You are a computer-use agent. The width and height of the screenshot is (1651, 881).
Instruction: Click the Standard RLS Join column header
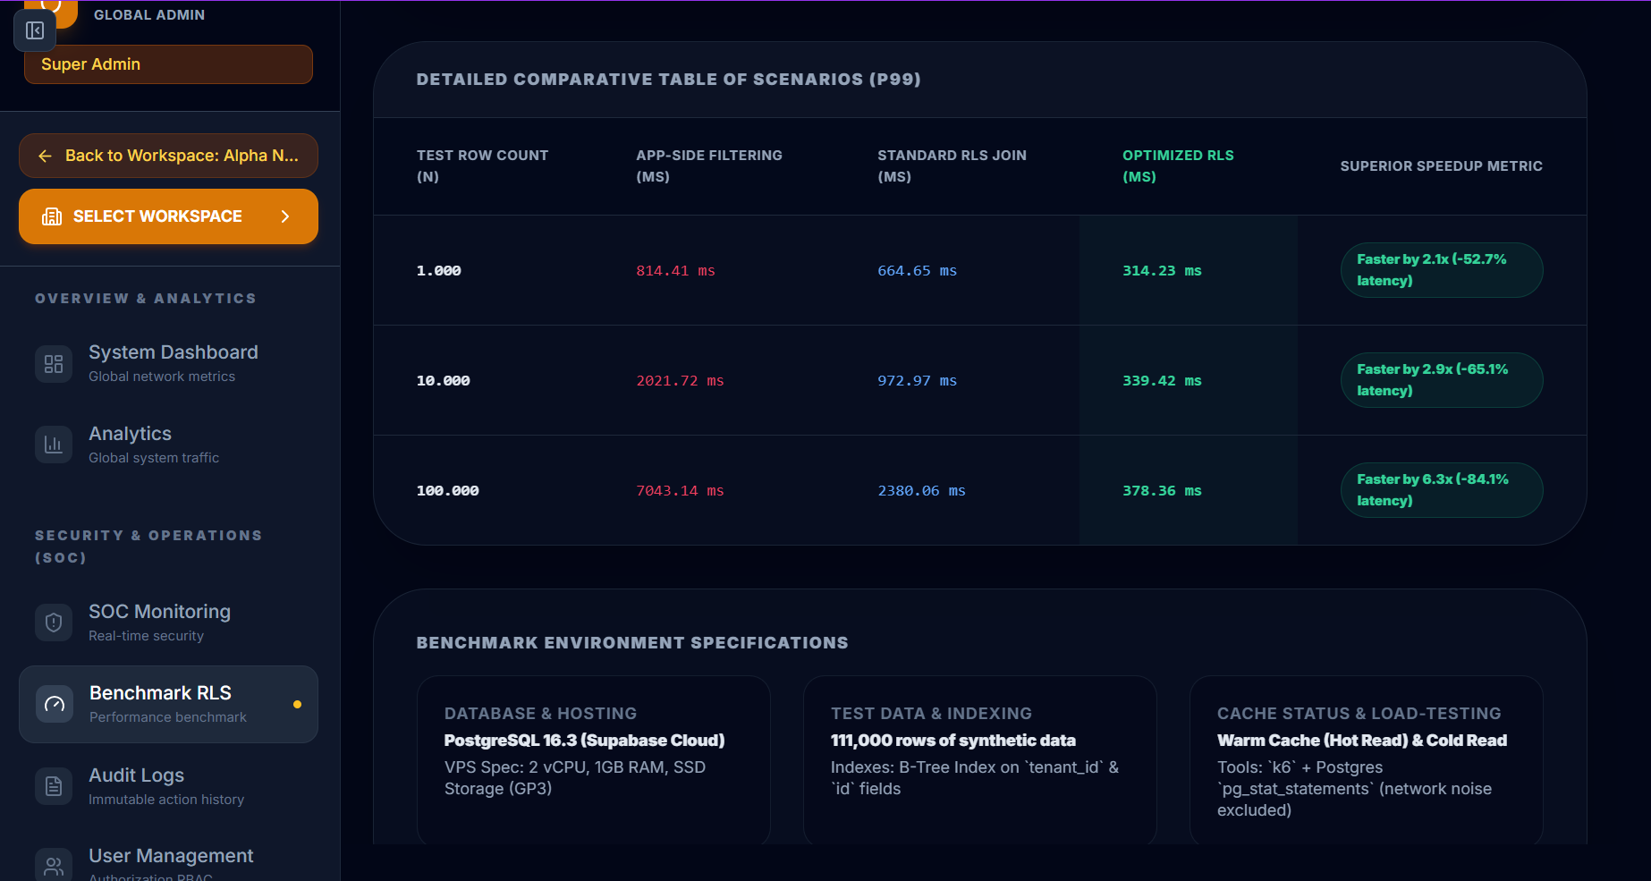point(952,166)
